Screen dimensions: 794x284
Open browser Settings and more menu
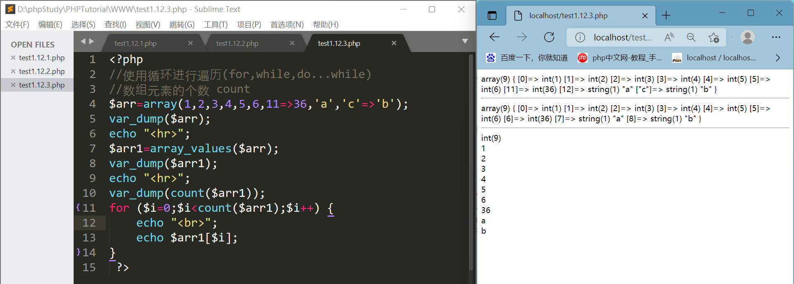776,37
